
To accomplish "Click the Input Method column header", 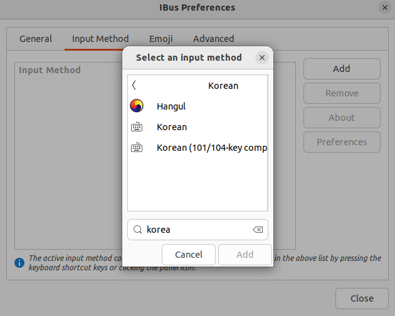I will click(50, 70).
